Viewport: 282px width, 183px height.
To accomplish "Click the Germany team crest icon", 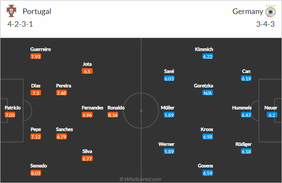I will click(x=270, y=11).
